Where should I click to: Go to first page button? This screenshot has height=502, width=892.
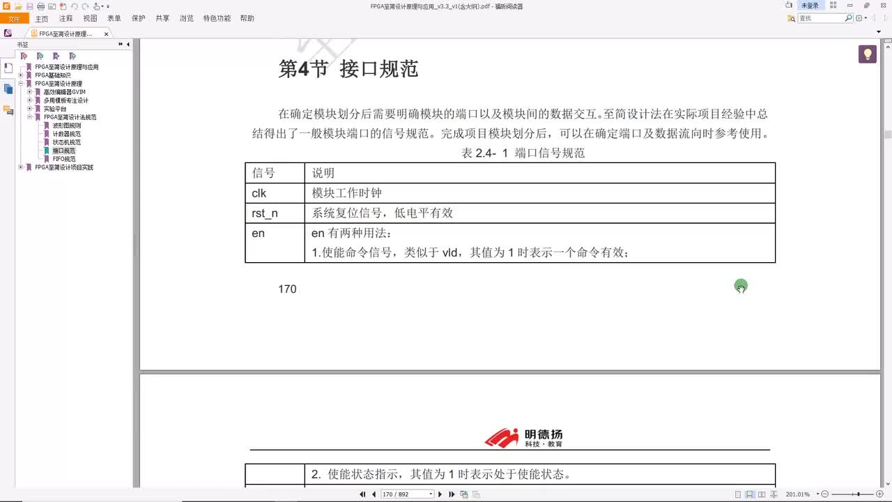coord(362,494)
